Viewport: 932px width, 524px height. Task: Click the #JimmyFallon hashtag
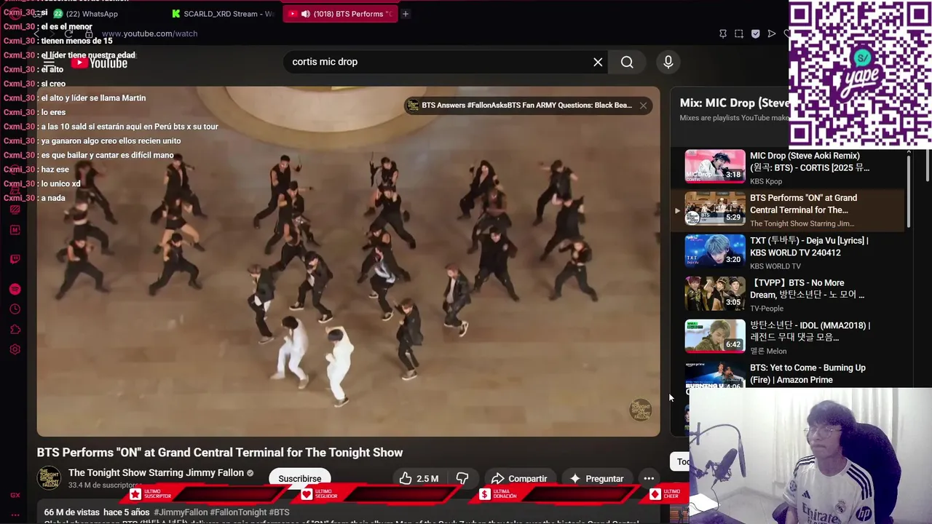coord(180,512)
